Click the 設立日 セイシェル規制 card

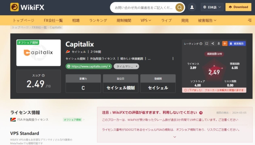click(121, 84)
